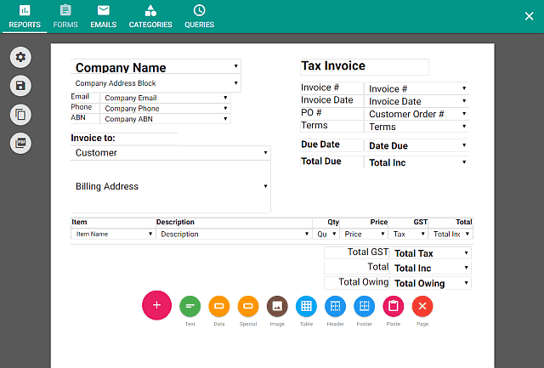This screenshot has width=544, height=368.
Task: Click the copy report icon
Action: click(20, 114)
